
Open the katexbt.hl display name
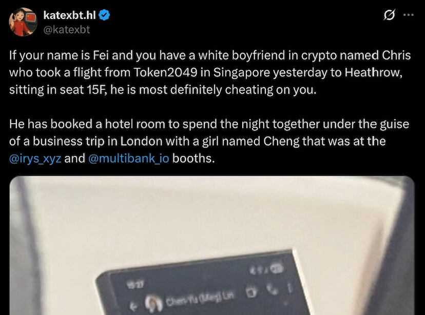point(70,15)
